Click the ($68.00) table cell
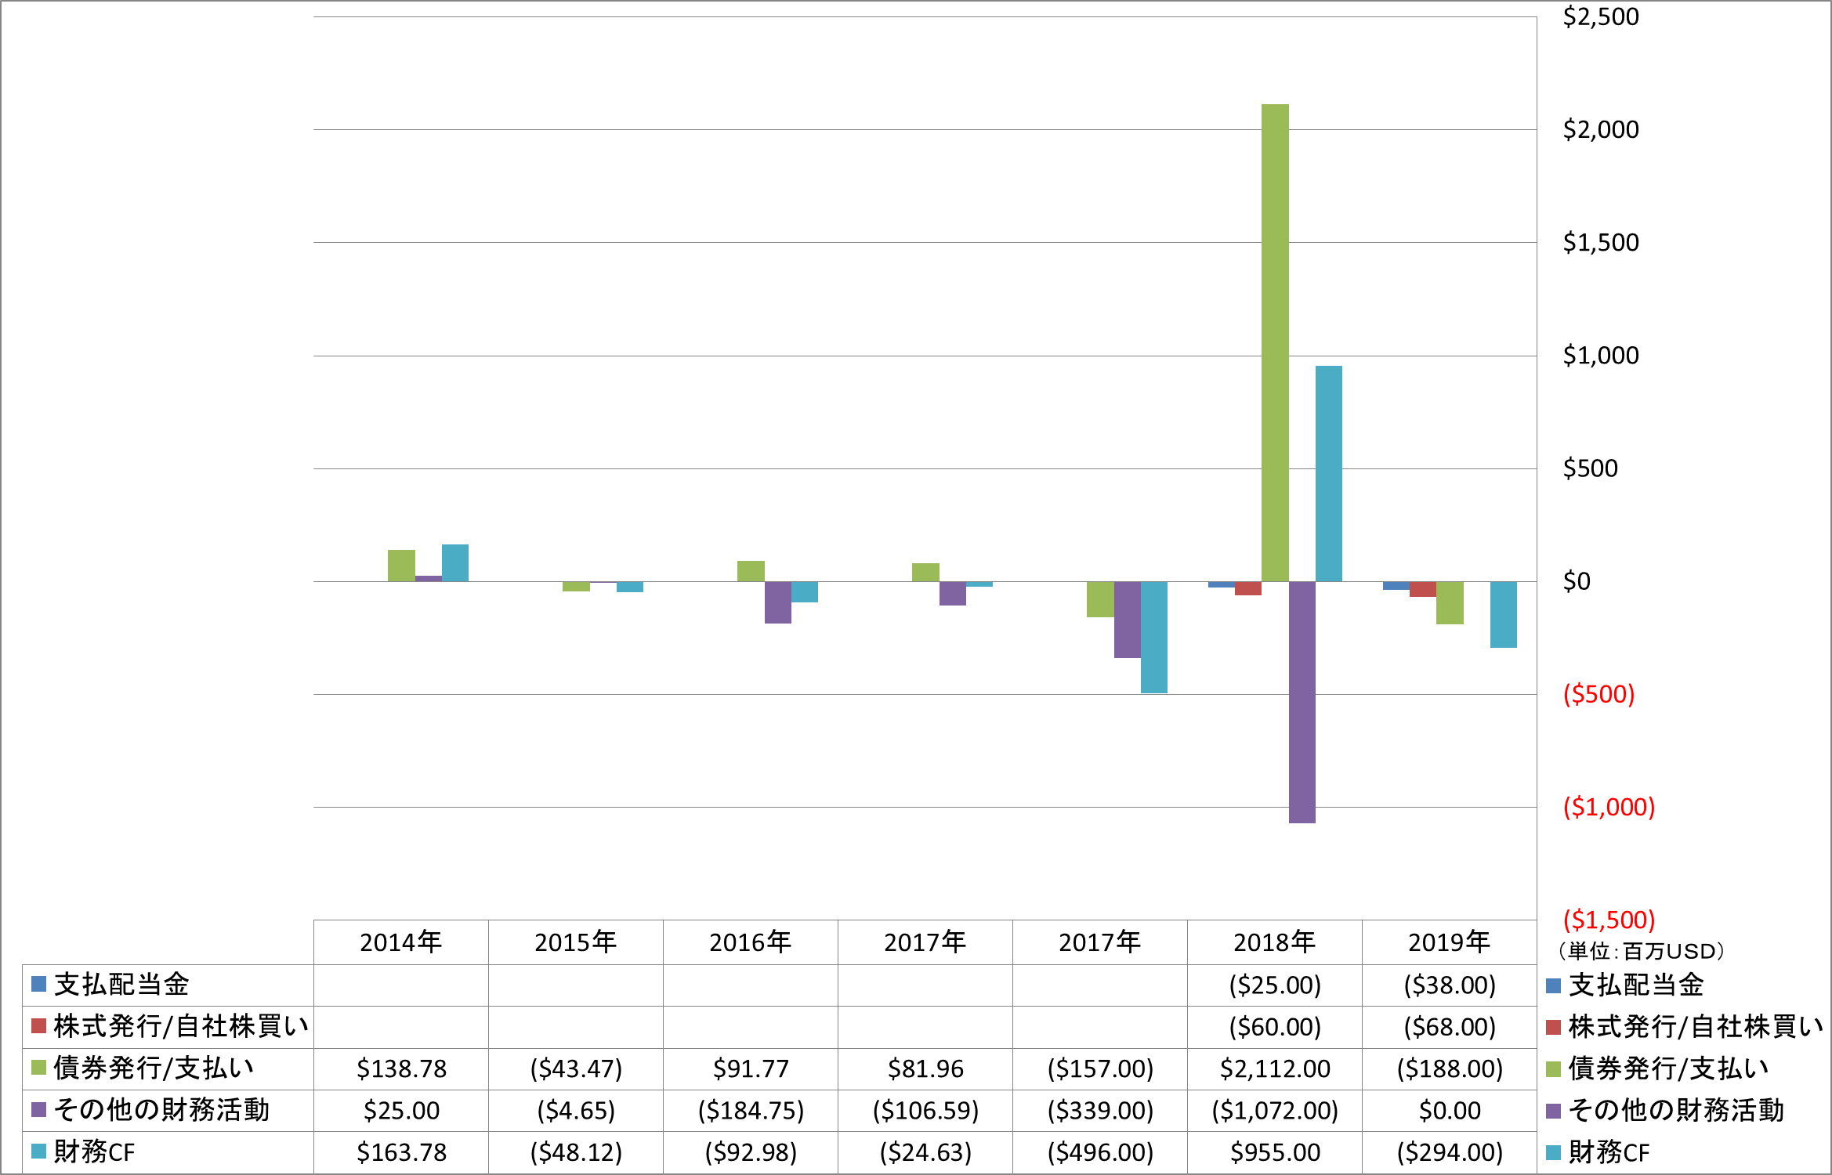This screenshot has width=1832, height=1175. pos(1450,1026)
